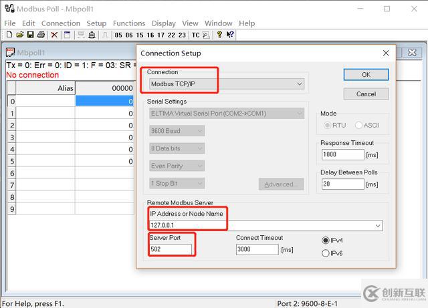Open the Even Parity dropdown
Viewport: 428px width, 308px height.
[177, 166]
